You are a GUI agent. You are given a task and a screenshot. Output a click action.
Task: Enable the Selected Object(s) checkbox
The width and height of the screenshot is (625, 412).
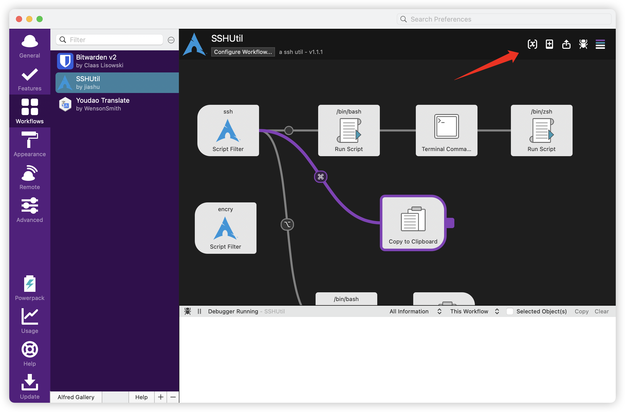click(x=510, y=311)
